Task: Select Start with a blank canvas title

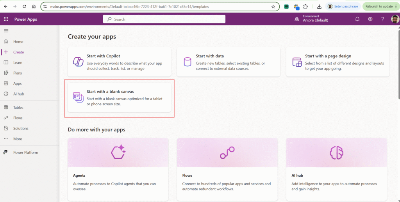Action: click(x=110, y=92)
